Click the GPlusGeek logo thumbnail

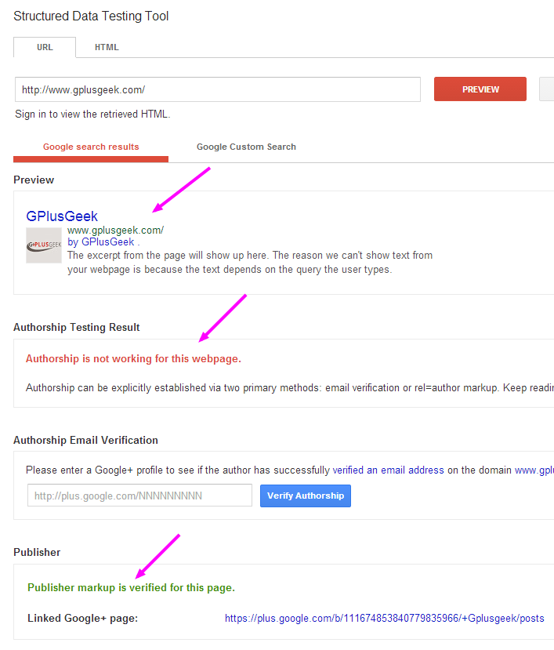tap(44, 245)
